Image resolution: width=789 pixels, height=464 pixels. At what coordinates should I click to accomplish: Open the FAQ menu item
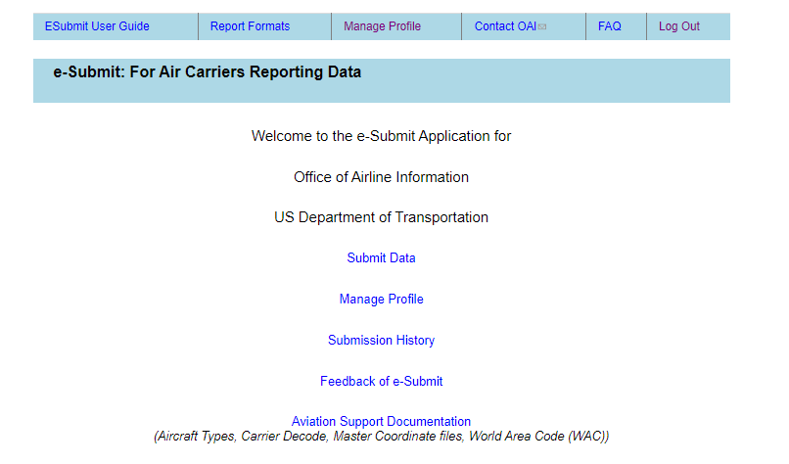pos(609,26)
